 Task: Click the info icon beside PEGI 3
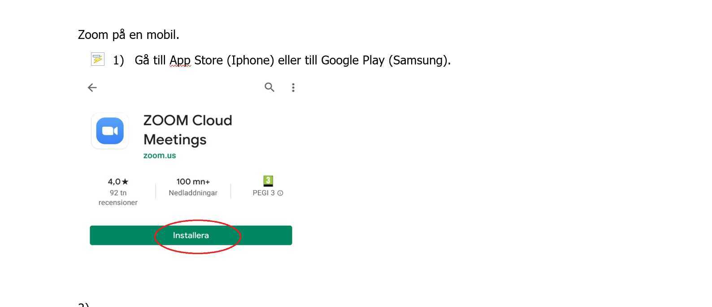click(280, 193)
